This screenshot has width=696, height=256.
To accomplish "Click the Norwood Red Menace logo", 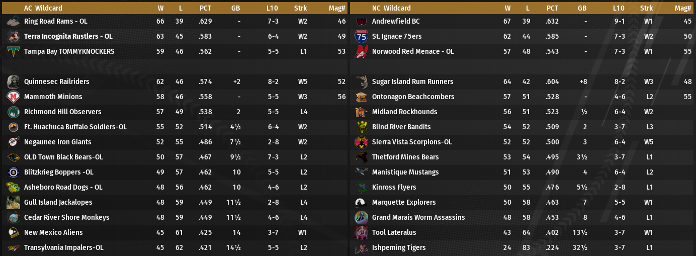I will tap(361, 51).
